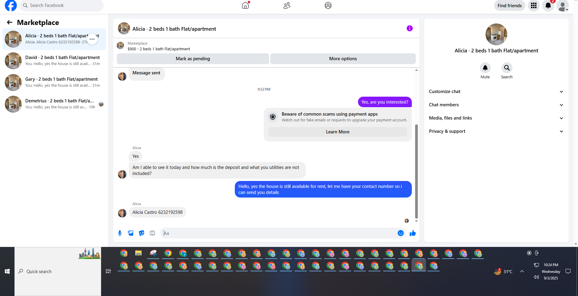
Task: Click Mark as pending button
Action: pos(193,59)
